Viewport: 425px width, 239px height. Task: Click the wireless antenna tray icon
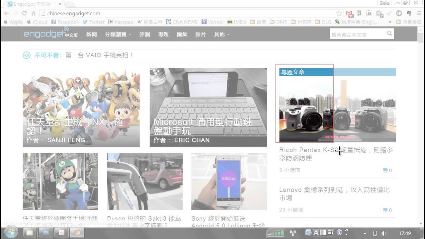[293, 233]
